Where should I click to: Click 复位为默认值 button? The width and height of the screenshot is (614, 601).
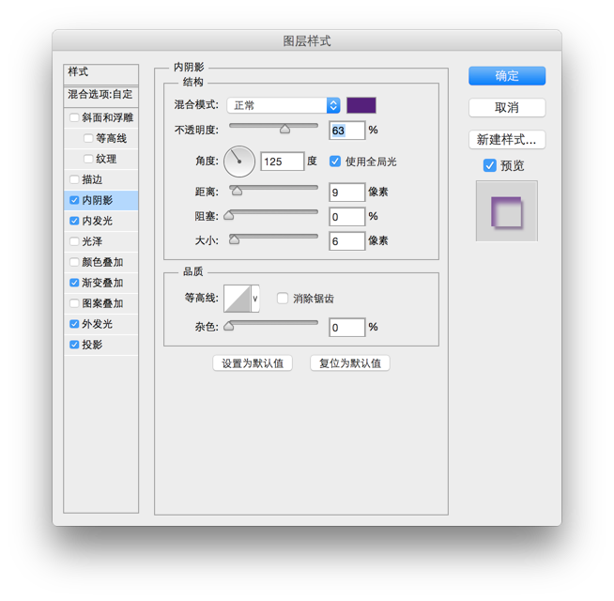[350, 363]
